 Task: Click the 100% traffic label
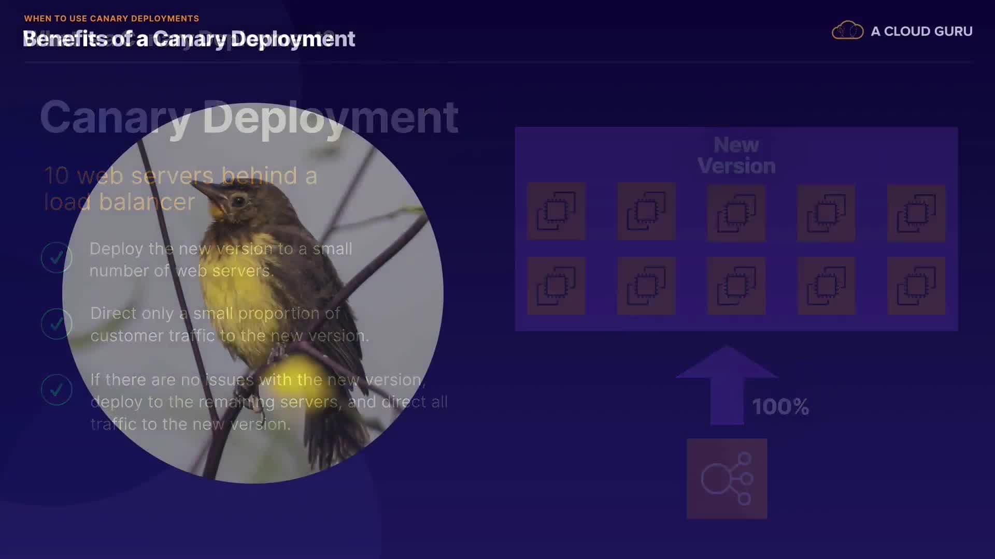[x=780, y=407]
